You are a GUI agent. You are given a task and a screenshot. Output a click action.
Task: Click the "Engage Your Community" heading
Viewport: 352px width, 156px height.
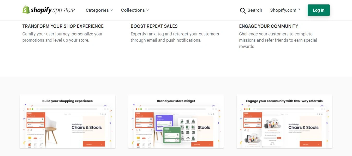pos(269,26)
